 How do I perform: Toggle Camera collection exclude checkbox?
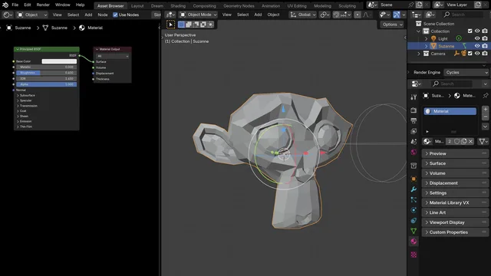(x=470, y=54)
